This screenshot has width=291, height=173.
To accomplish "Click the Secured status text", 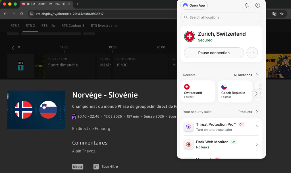I will coord(205,40).
